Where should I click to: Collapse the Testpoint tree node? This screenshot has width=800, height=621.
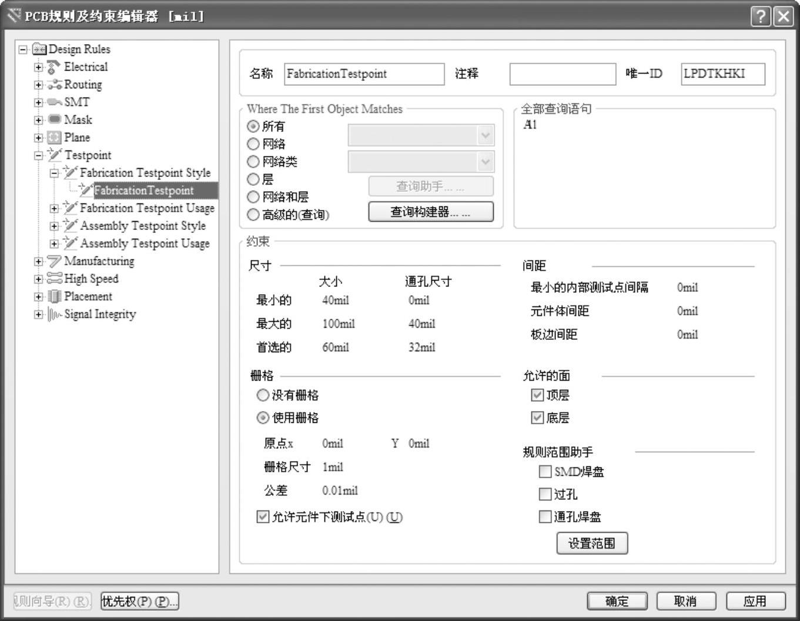pyautogui.click(x=39, y=155)
